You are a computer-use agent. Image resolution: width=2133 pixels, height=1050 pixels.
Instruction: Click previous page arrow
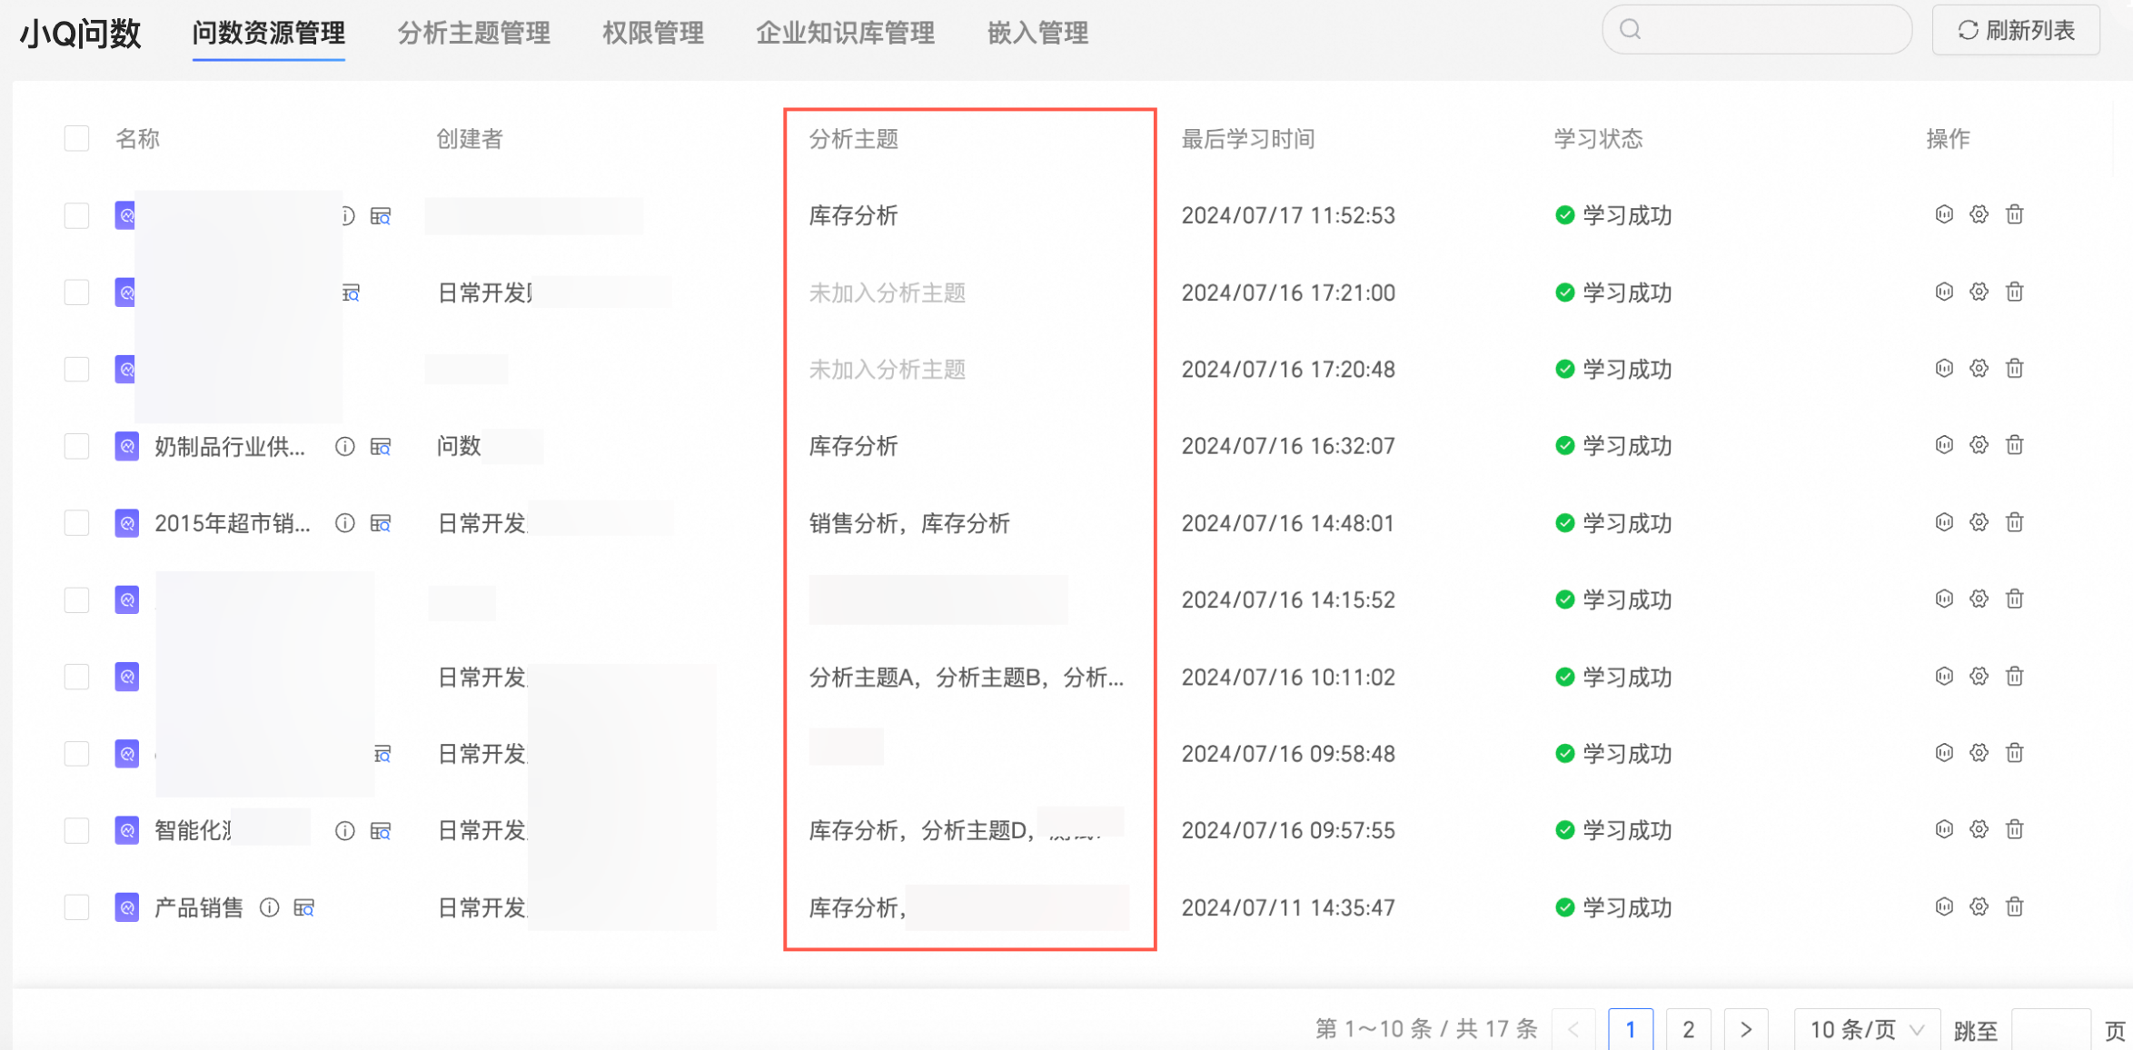[1573, 1029]
